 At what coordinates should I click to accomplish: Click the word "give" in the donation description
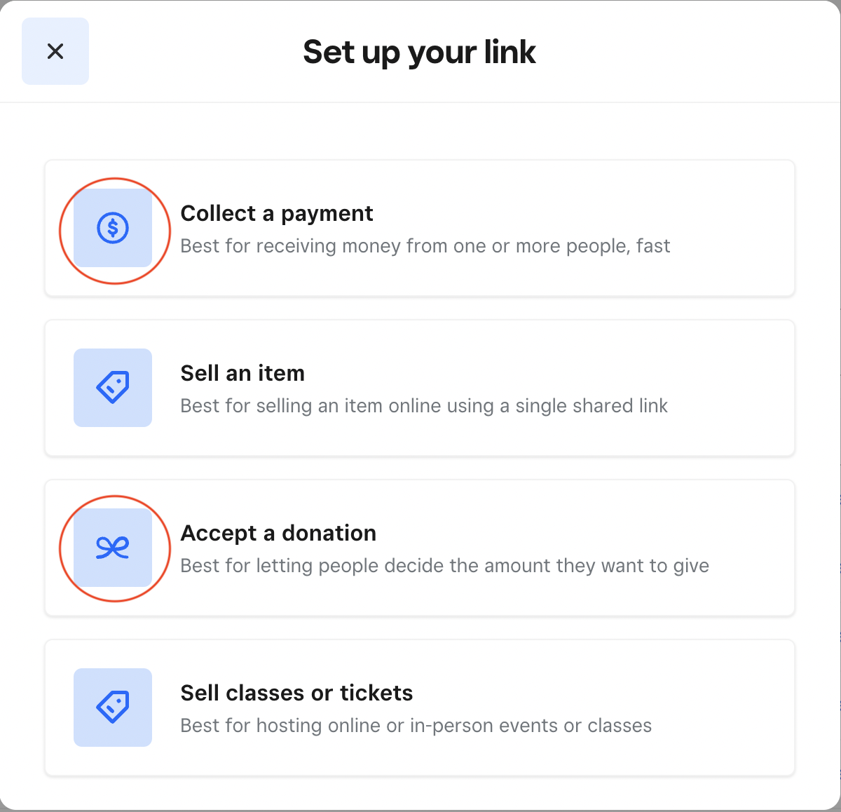691,566
